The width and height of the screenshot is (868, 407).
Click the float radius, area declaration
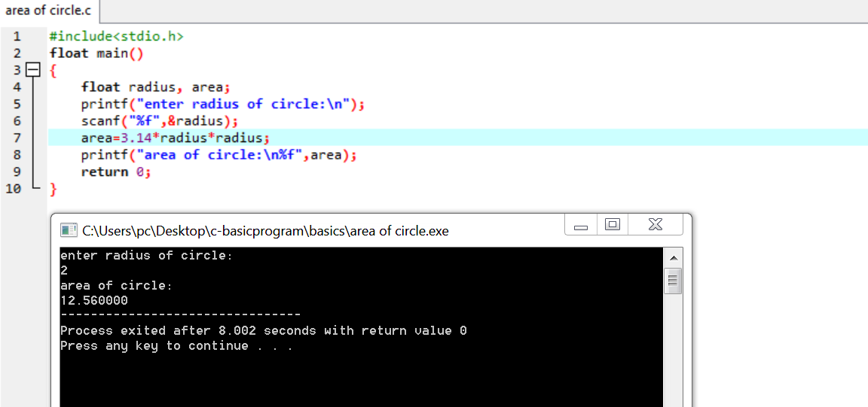click(155, 87)
